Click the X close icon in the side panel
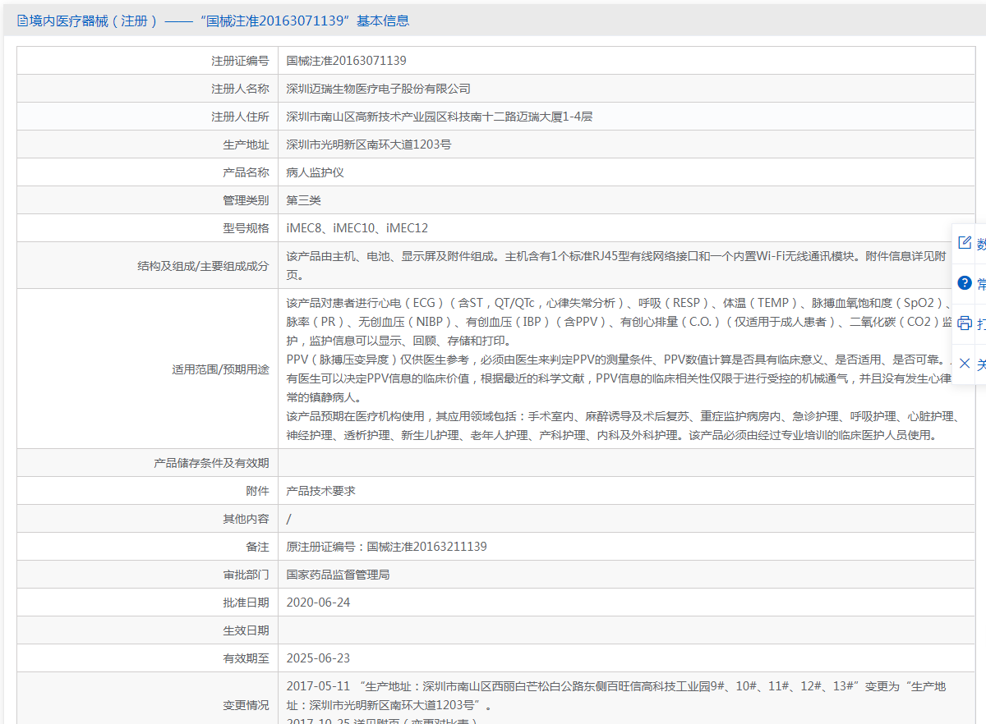Image resolution: width=986 pixels, height=724 pixels. point(965,364)
